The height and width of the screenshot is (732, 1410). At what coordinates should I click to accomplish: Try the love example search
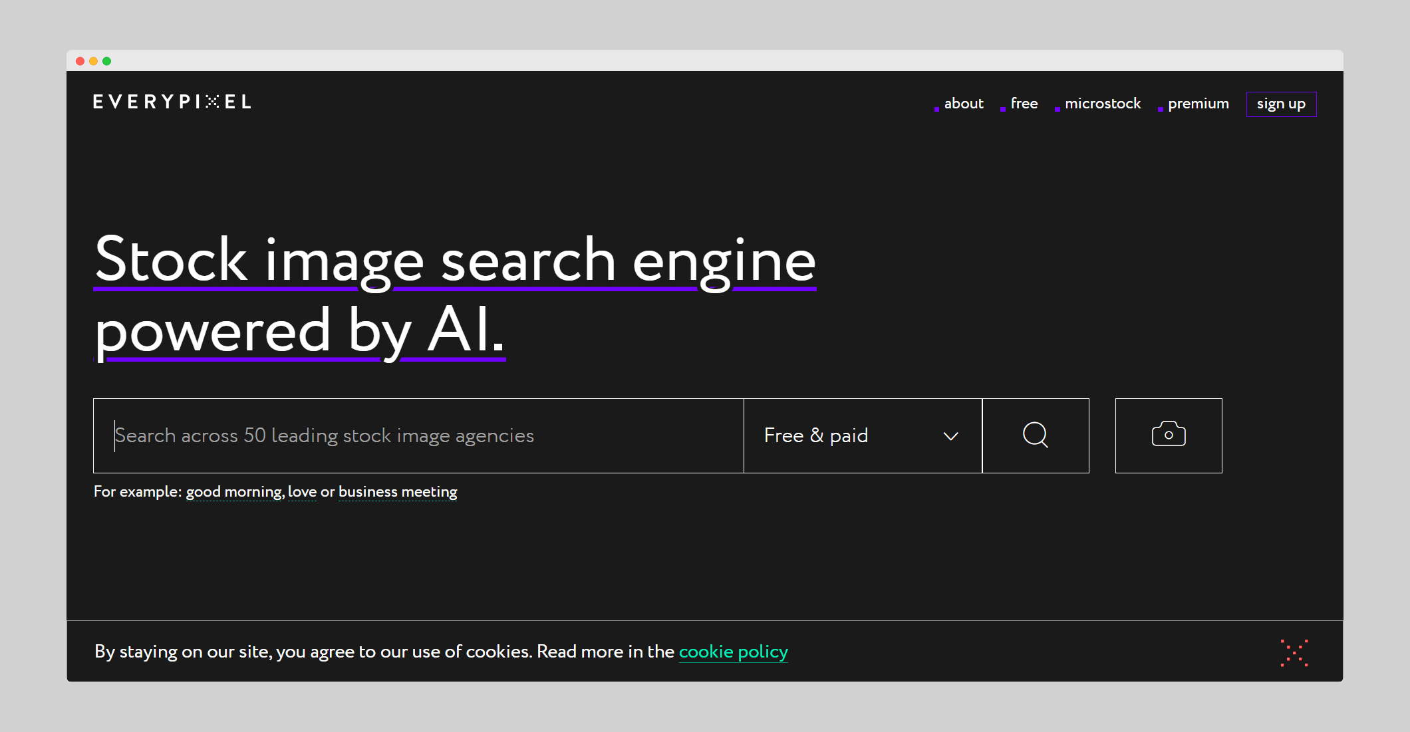click(x=302, y=492)
